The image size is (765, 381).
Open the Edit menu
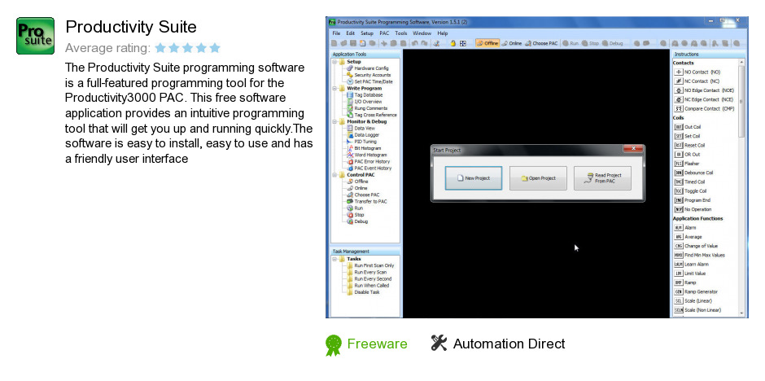350,33
